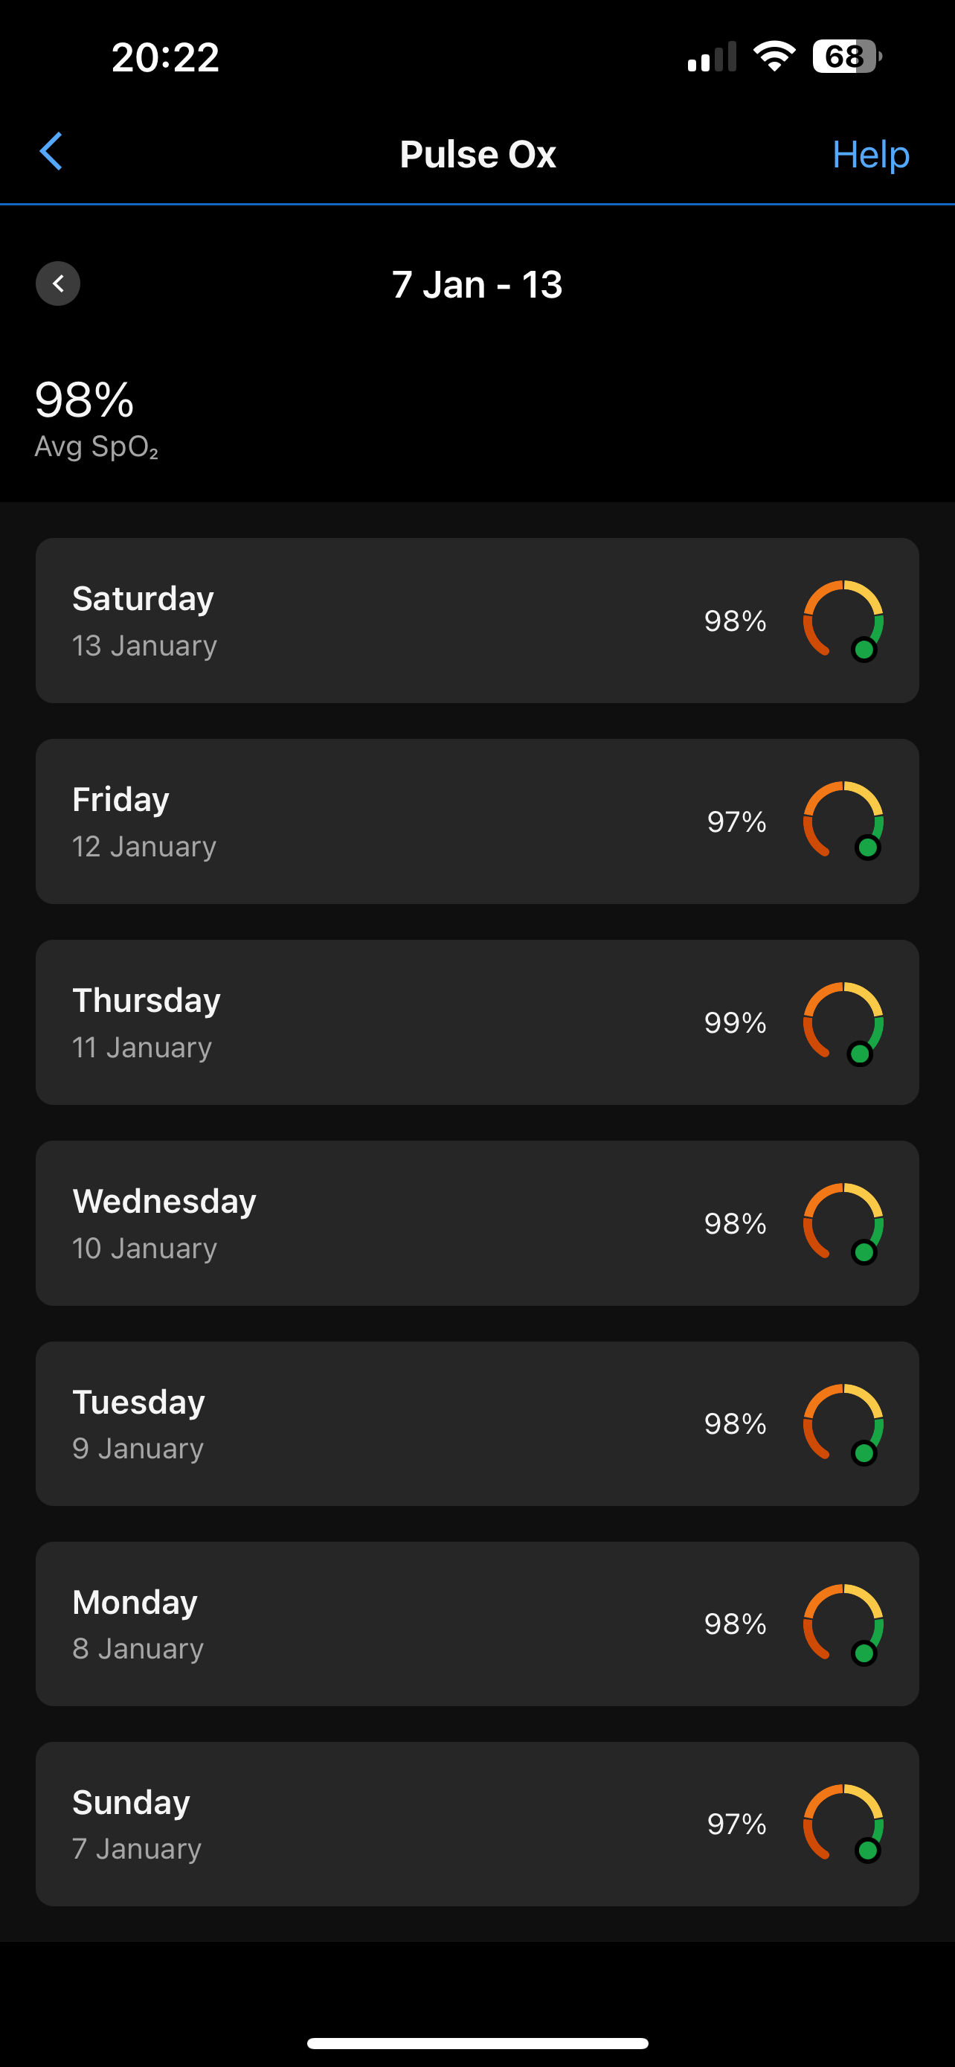955x2067 pixels.
Task: Tap Saturday's SpO2 gauge icon
Action: (843, 621)
